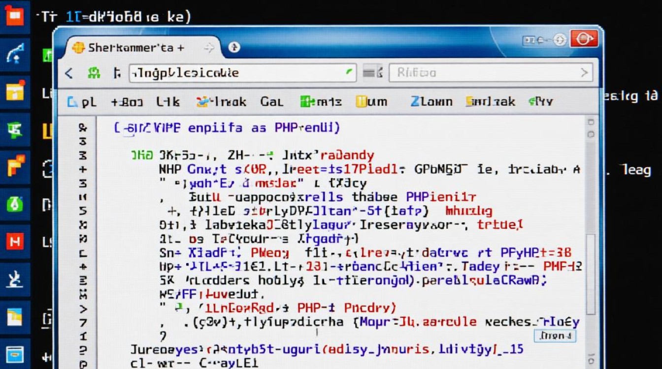
Task: Open the GaL entry on the bookmarks bar
Action: click(x=272, y=102)
